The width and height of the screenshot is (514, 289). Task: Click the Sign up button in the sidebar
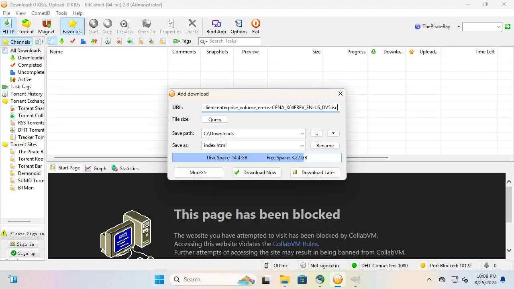click(x=23, y=253)
